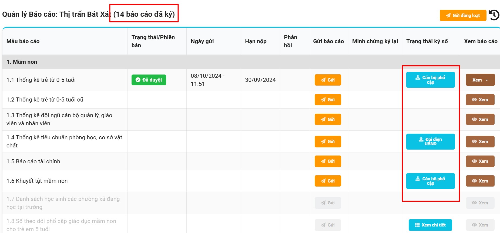
Task: View report 1.6 Khuyết tật mầm non
Action: [480, 181]
